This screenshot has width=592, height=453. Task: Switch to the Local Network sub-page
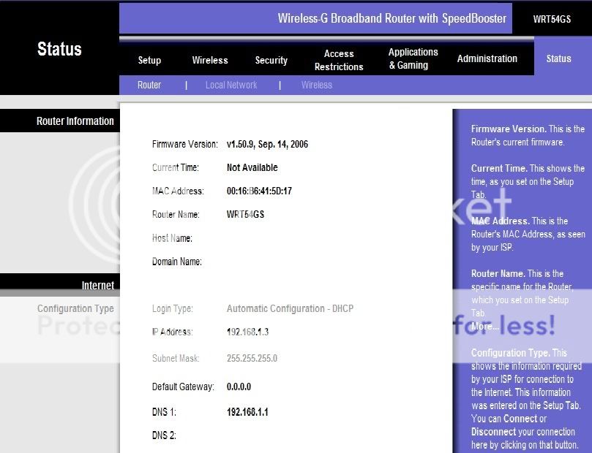pyautogui.click(x=231, y=85)
